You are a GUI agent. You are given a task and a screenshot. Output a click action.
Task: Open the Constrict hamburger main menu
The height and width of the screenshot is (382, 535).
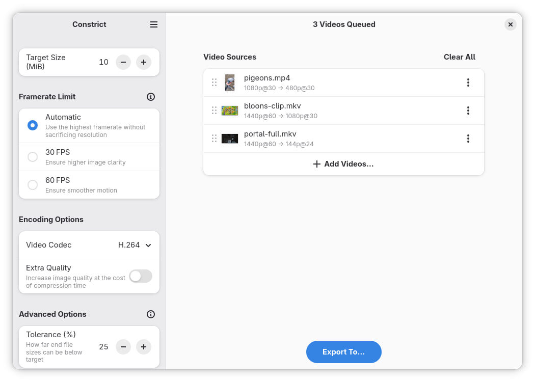click(154, 24)
